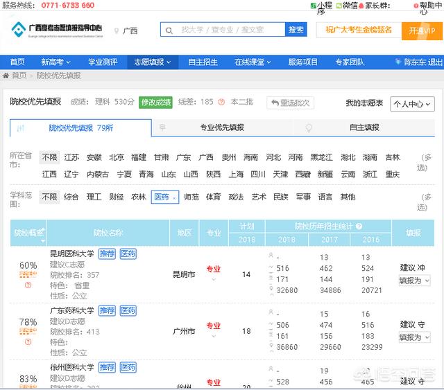This screenshot has height=390, width=444.
Task: Click the 开通VIP button
Action: click(422, 31)
